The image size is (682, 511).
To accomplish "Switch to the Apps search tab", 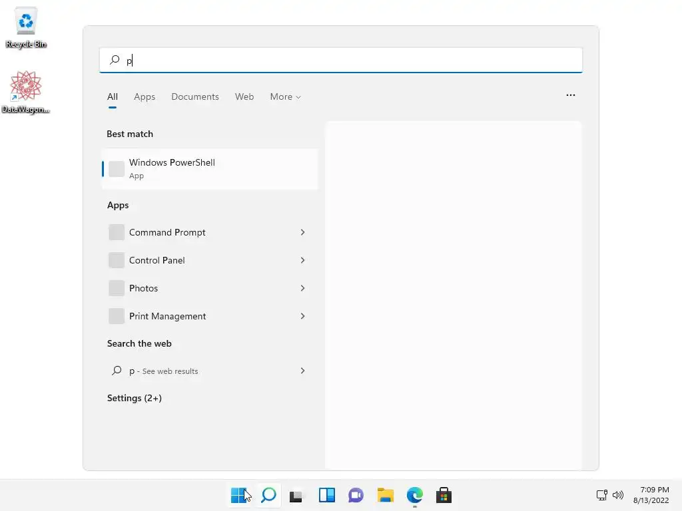I will click(x=145, y=97).
